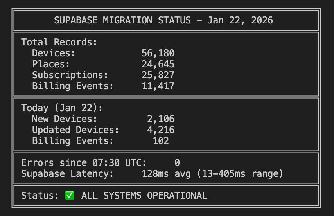Click the errors count '0'
Viewport: 334px width, 216px height.
click(x=177, y=163)
